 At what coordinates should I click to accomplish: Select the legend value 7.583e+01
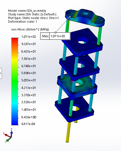[x=29, y=59]
